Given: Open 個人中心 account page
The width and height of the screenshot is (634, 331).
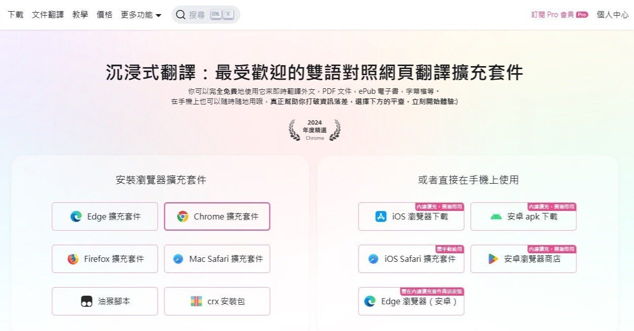Looking at the screenshot, I should coord(612,15).
